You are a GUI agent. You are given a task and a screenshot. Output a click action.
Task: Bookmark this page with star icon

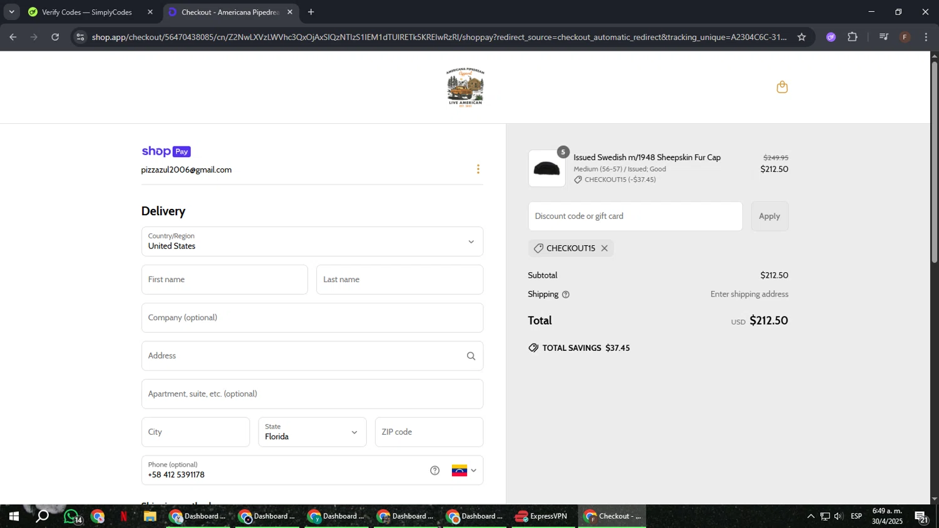pyautogui.click(x=801, y=37)
